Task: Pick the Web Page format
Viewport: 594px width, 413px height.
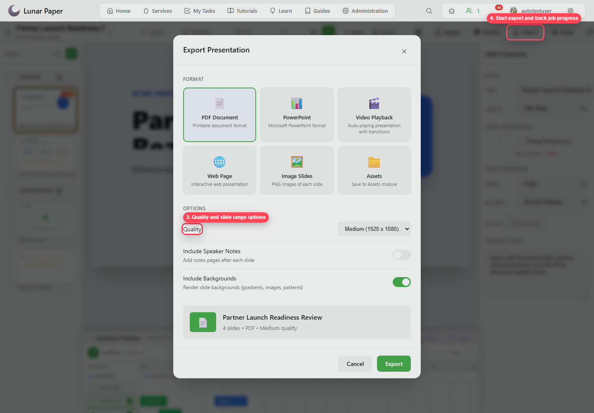Action: click(x=219, y=170)
